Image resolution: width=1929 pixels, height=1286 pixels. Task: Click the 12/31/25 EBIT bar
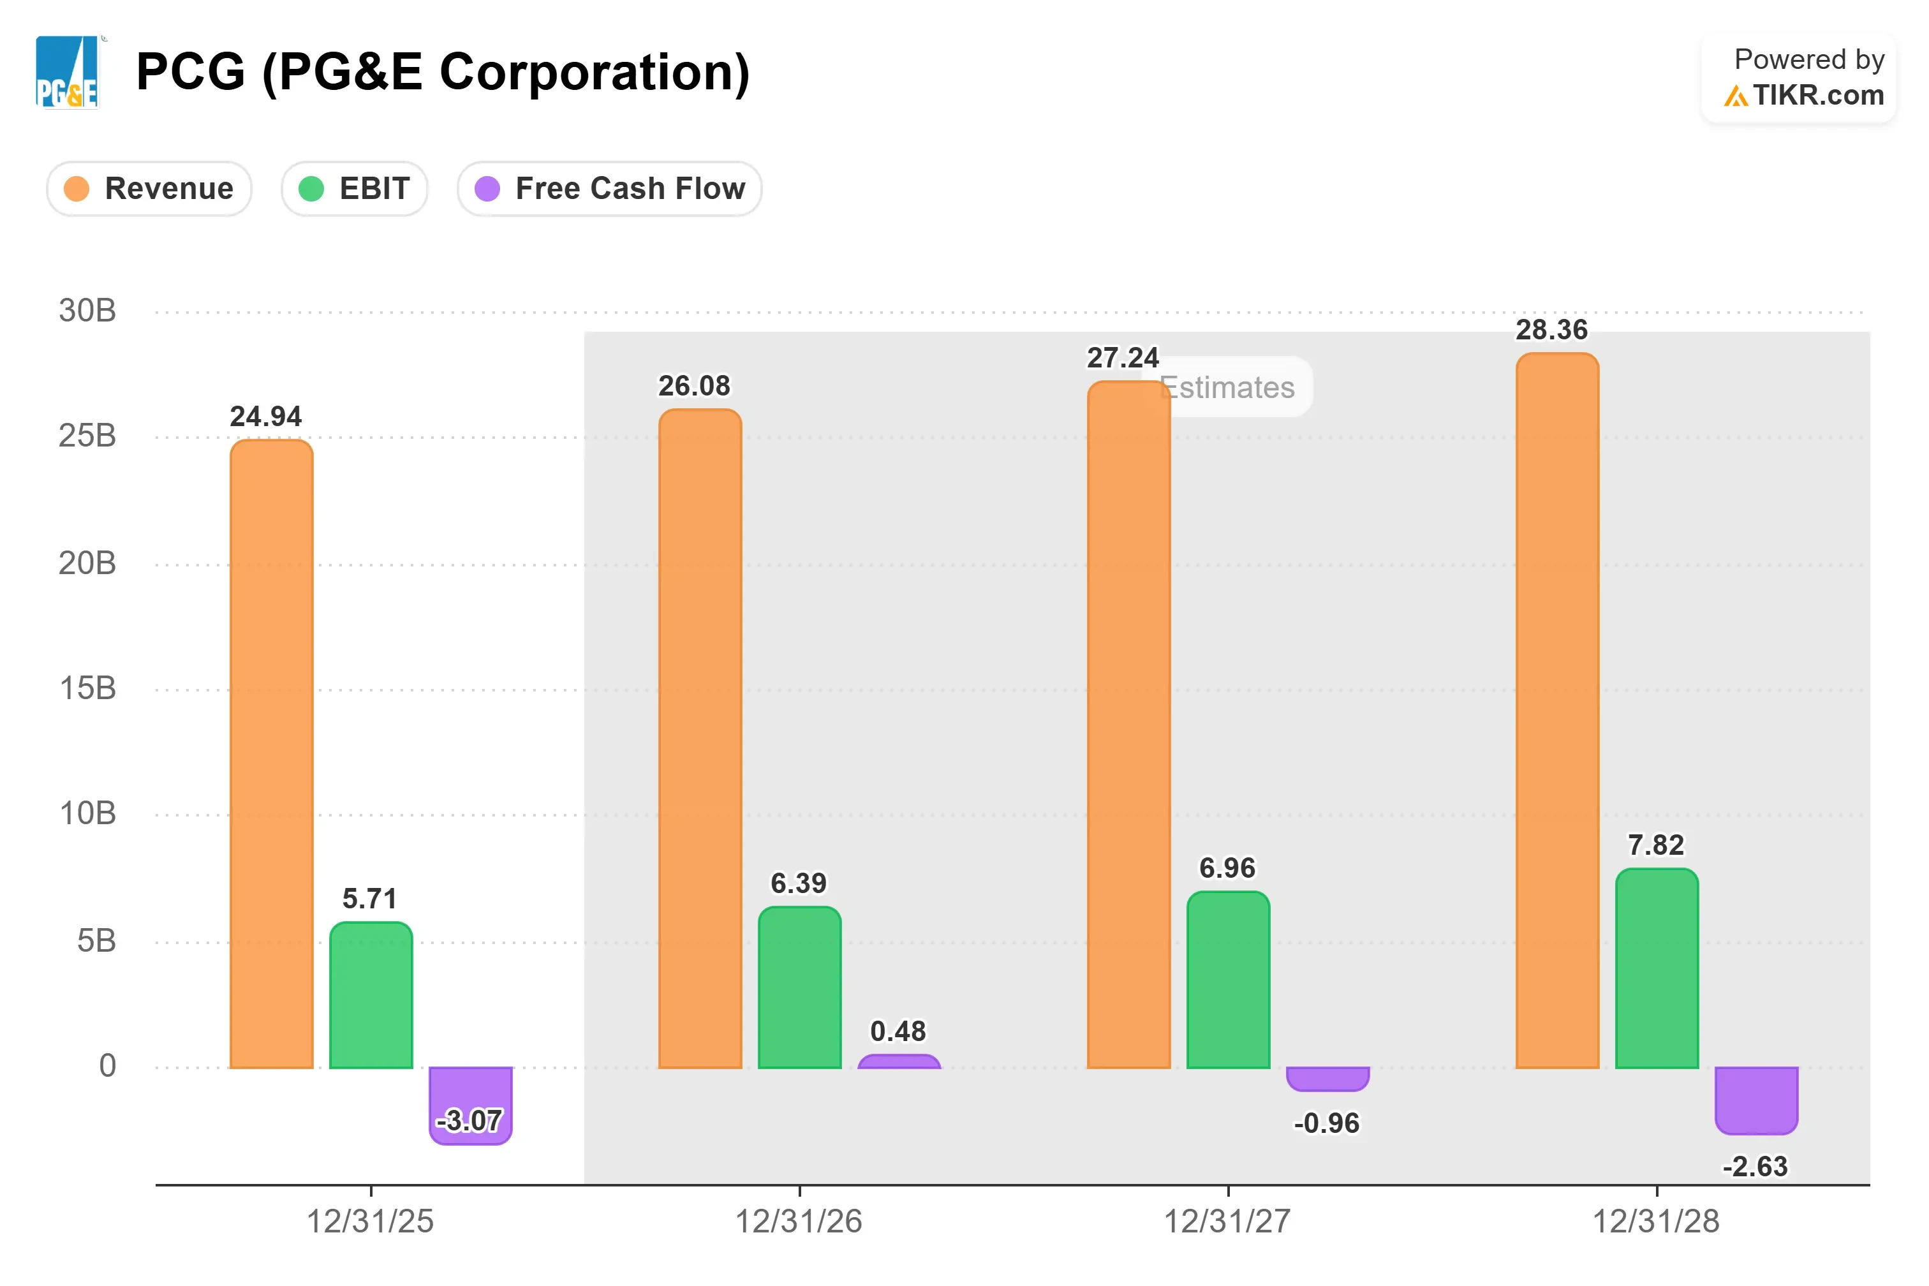coord(371,995)
